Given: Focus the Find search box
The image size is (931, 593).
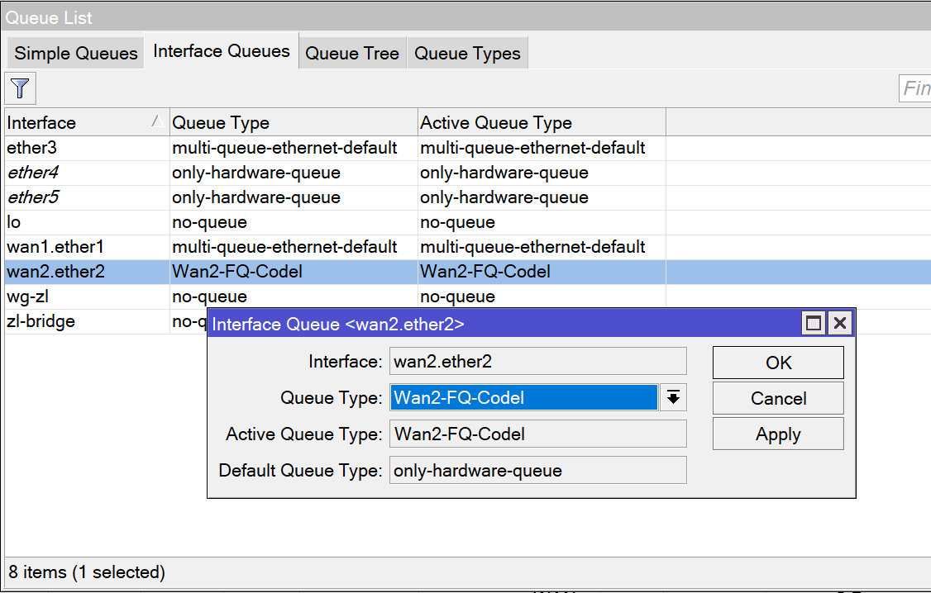Looking at the screenshot, I should [915, 88].
